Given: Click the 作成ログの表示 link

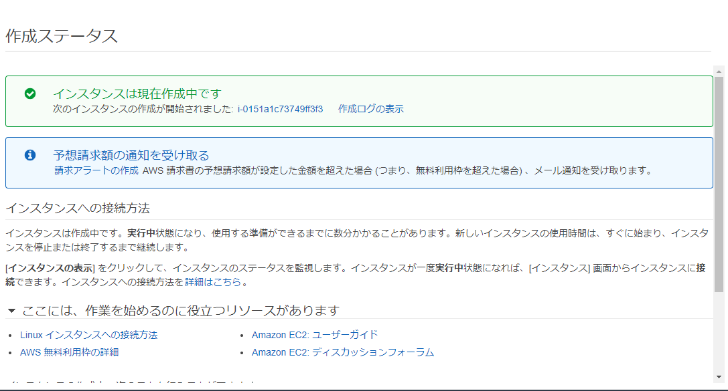Looking at the screenshot, I should [x=371, y=109].
